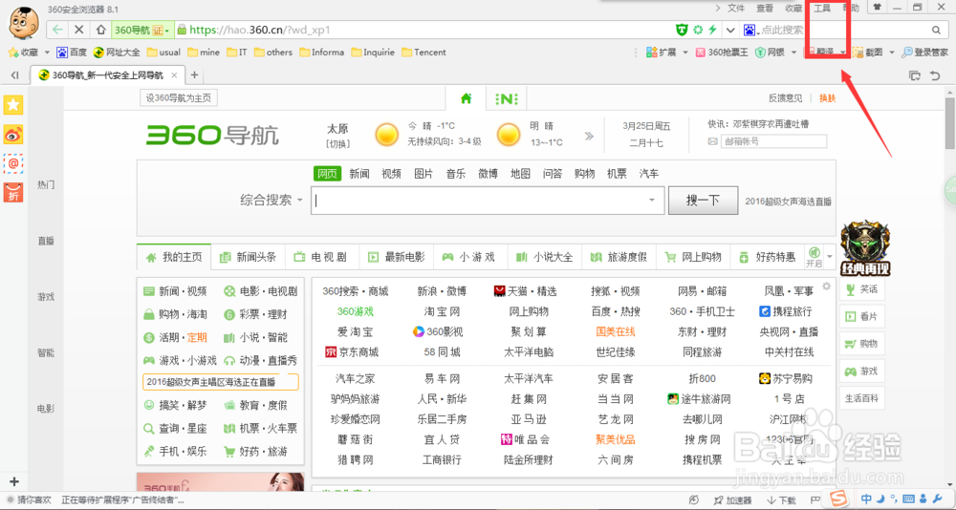The height and width of the screenshot is (510, 956).
Task: Click the 换肤 link
Action: 827,98
